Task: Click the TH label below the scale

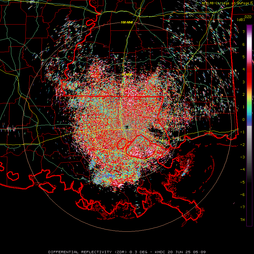Action: click(x=242, y=220)
